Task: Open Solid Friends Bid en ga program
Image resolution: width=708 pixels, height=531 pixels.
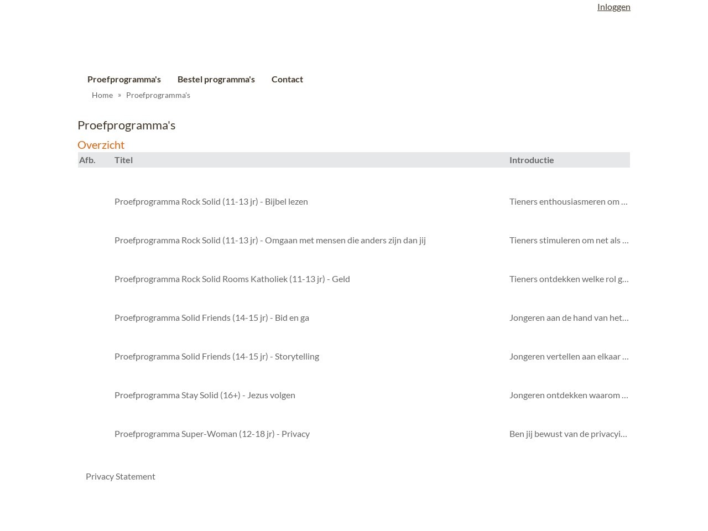Action: 211,317
